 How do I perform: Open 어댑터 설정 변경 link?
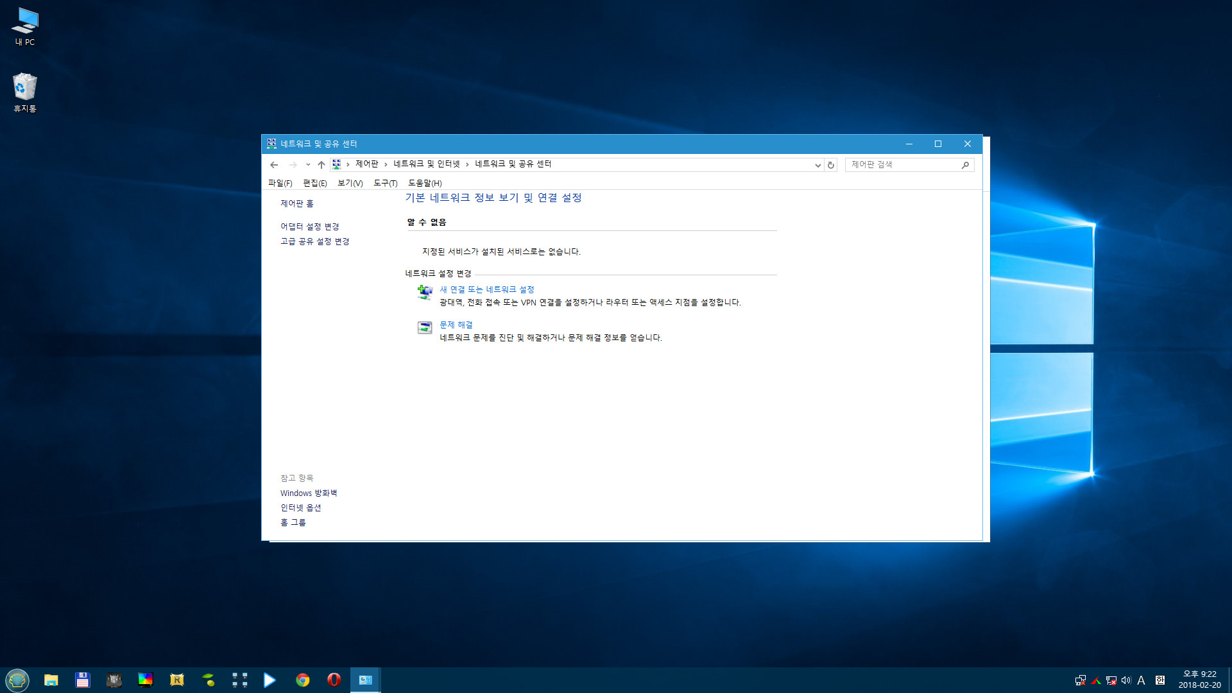pos(310,227)
